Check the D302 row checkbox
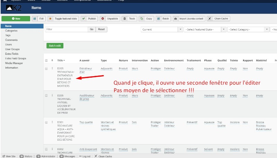The image size is (277, 158). pyautogui.click(x=46, y=149)
